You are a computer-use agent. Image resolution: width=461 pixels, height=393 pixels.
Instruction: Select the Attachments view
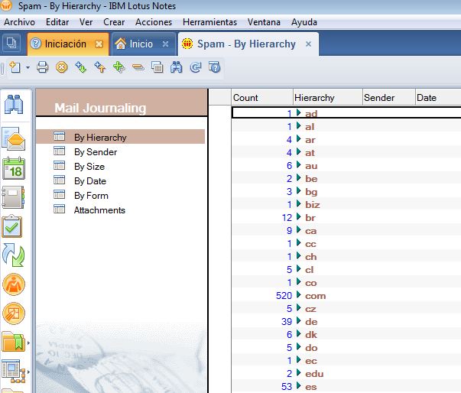tap(99, 210)
